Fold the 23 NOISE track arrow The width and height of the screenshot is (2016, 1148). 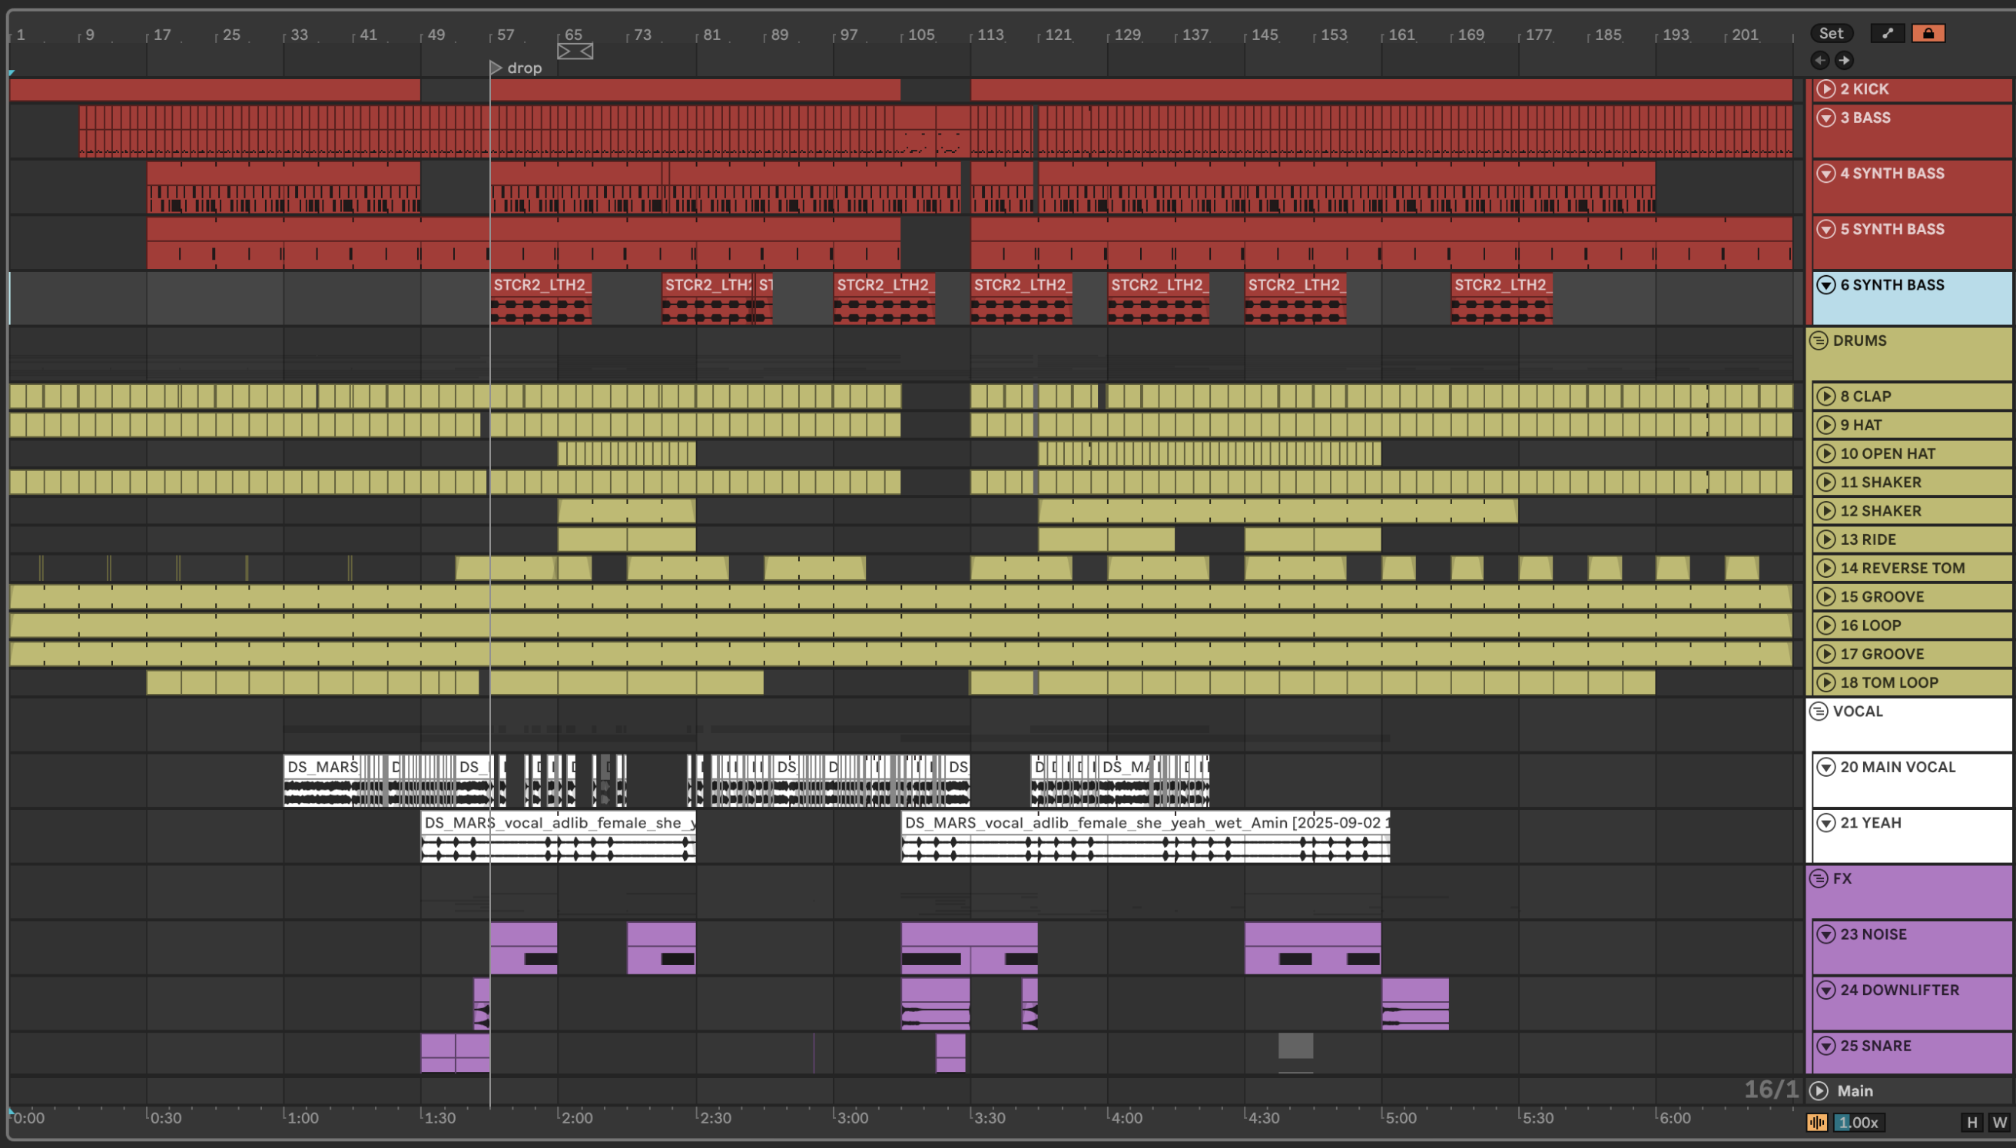(x=1825, y=934)
